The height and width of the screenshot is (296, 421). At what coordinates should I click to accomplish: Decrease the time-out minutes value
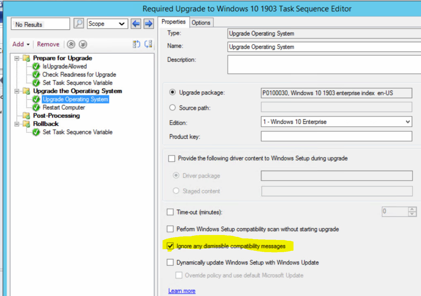pos(412,214)
